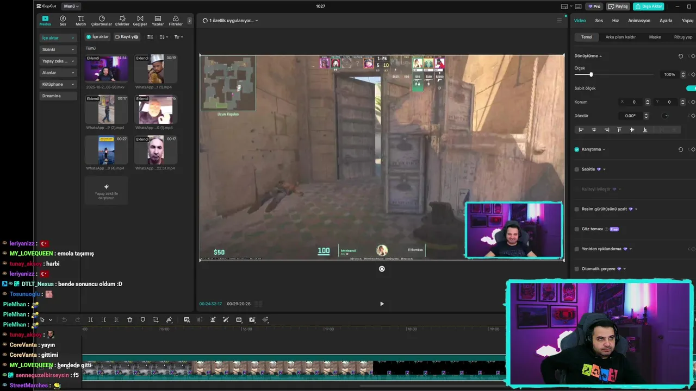Click the Pro upgrade button
Image resolution: width=696 pixels, height=391 pixels.
click(593, 7)
